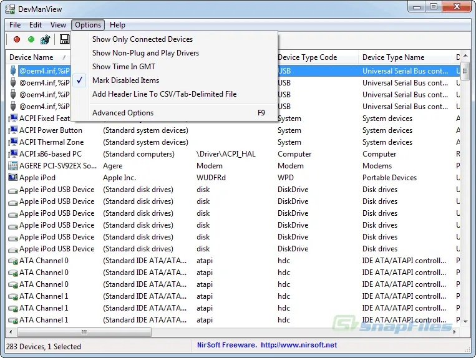Screen dimensions: 476x358
Task: Select the Apple iPod device row
Action: tap(233, 178)
